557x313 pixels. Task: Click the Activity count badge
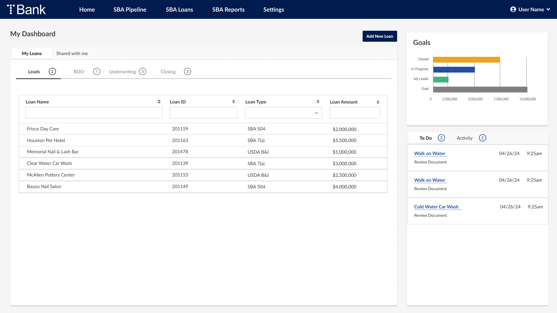point(482,138)
